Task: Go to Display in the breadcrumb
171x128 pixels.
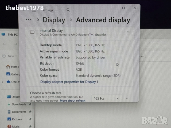Action: 54,20
